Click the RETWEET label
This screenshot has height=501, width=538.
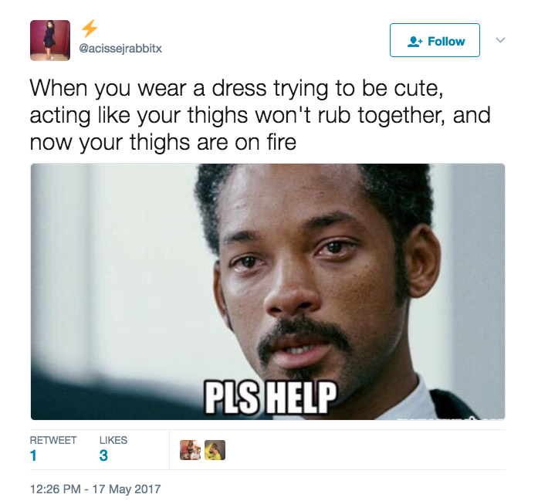(x=53, y=440)
